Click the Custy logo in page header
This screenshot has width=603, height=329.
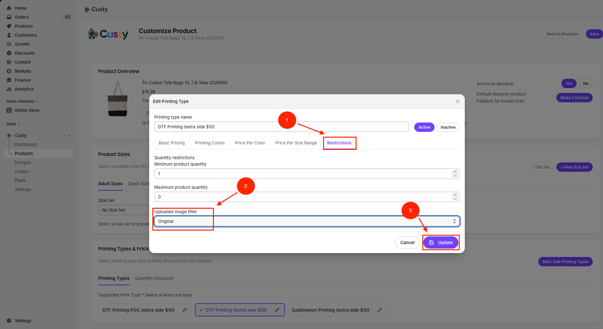tap(108, 34)
